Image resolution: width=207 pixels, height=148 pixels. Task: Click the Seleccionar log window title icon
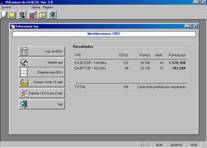[x=12, y=26]
